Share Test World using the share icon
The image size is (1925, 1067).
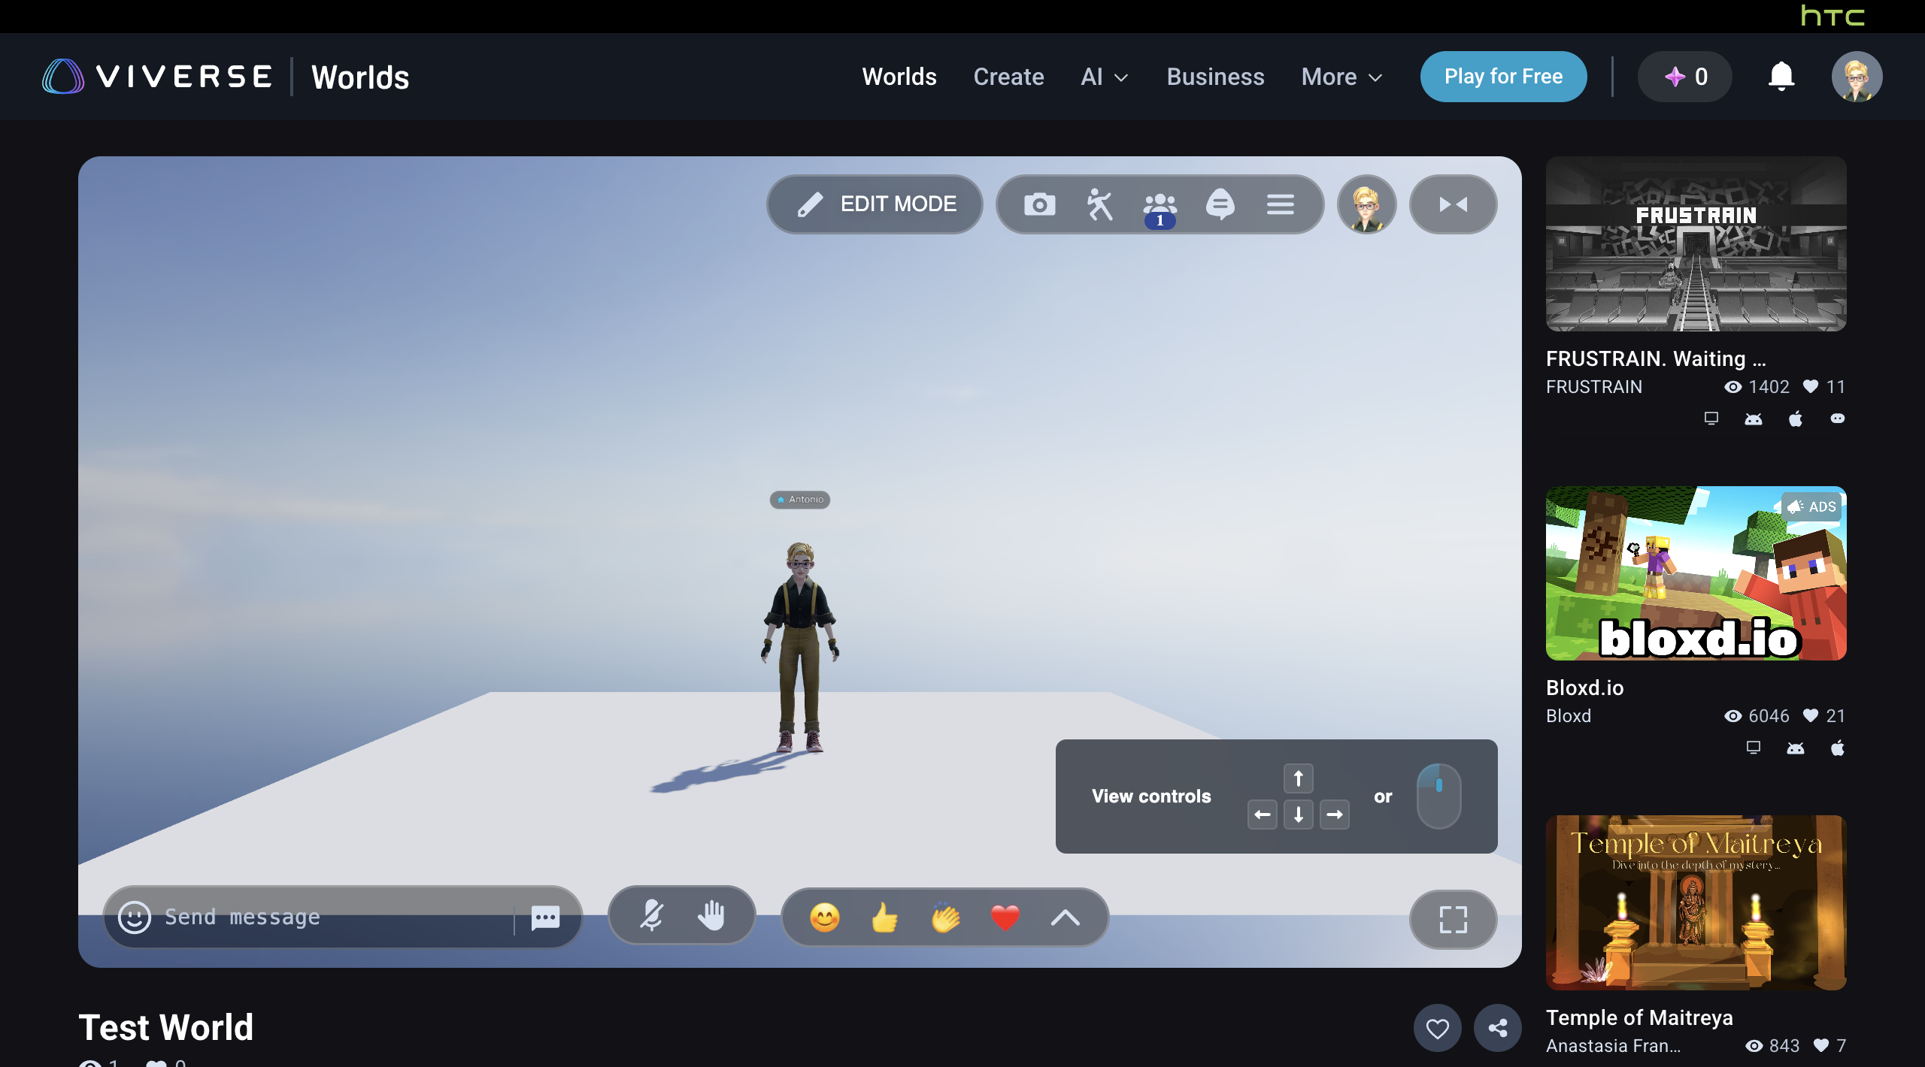click(x=1497, y=1028)
